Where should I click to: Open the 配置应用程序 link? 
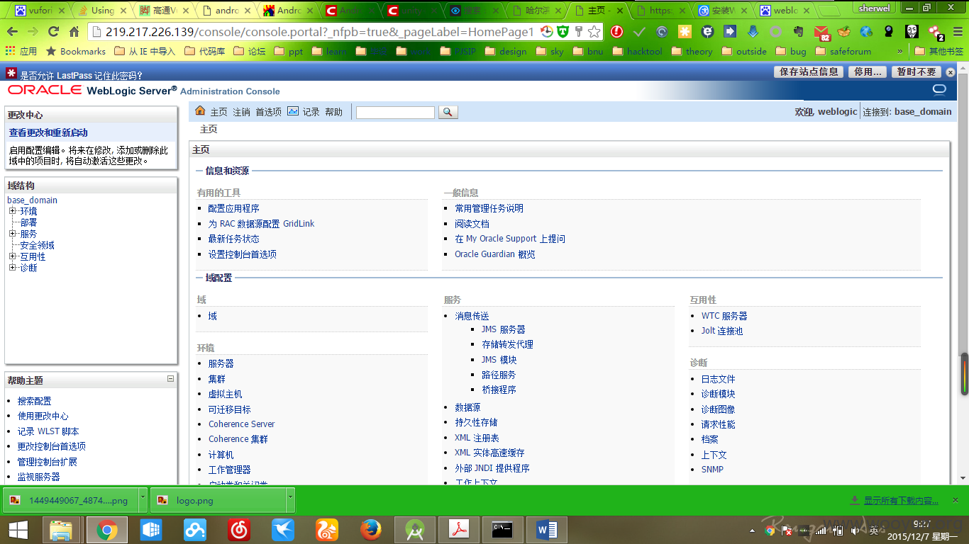233,208
